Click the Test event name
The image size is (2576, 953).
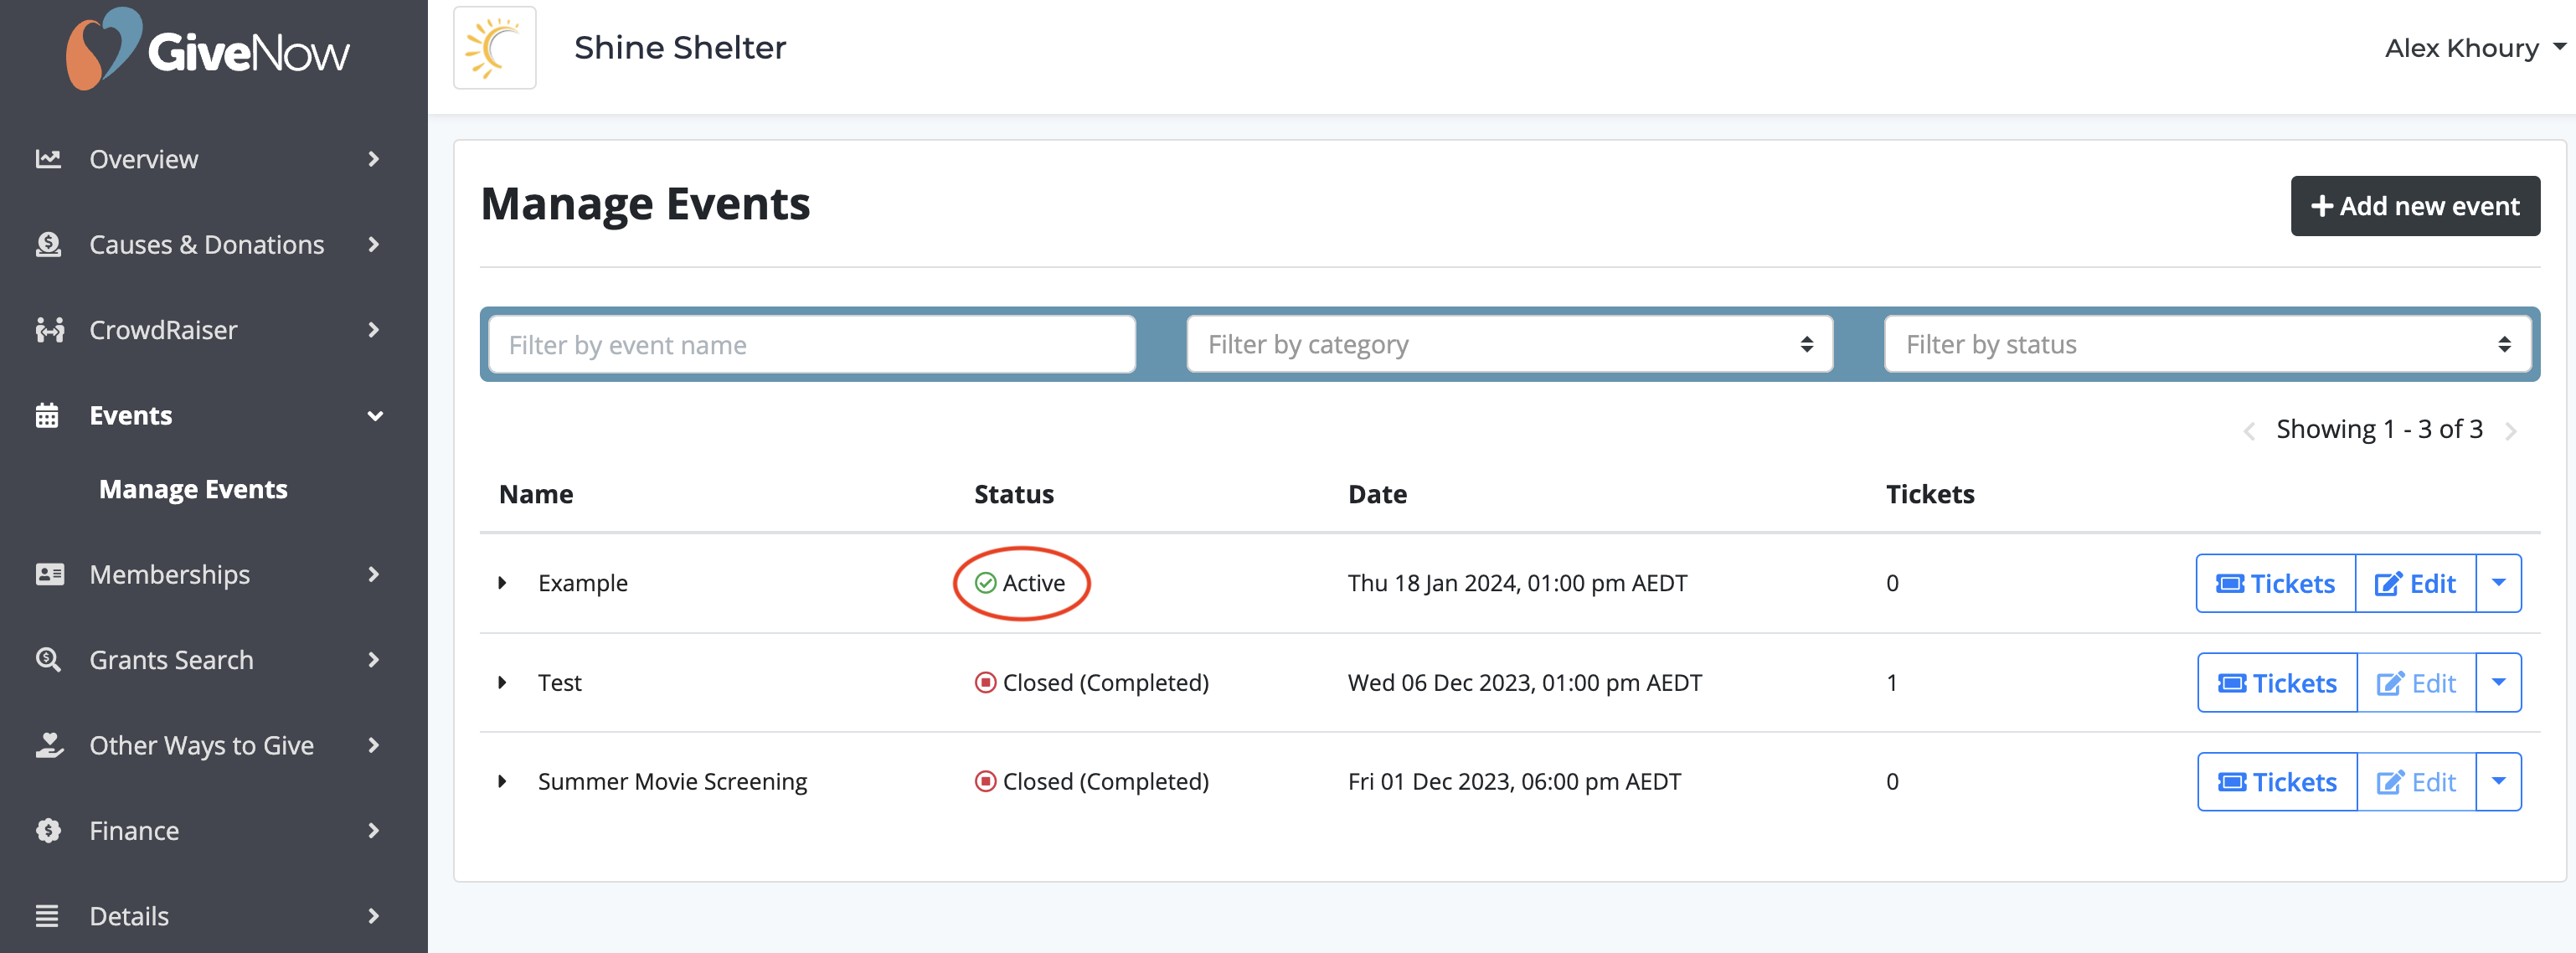(x=559, y=682)
